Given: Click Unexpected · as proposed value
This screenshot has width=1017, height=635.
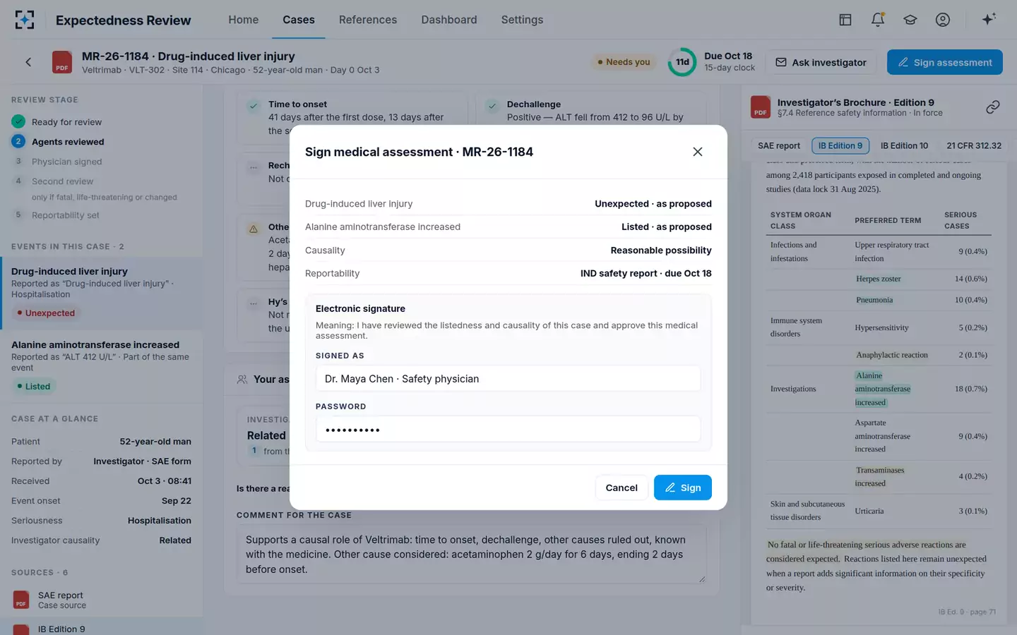Looking at the screenshot, I should (x=653, y=204).
